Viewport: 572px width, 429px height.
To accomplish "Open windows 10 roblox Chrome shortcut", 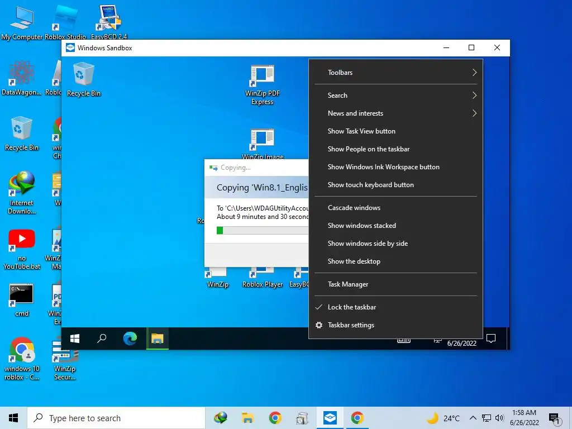I will click(x=22, y=358).
